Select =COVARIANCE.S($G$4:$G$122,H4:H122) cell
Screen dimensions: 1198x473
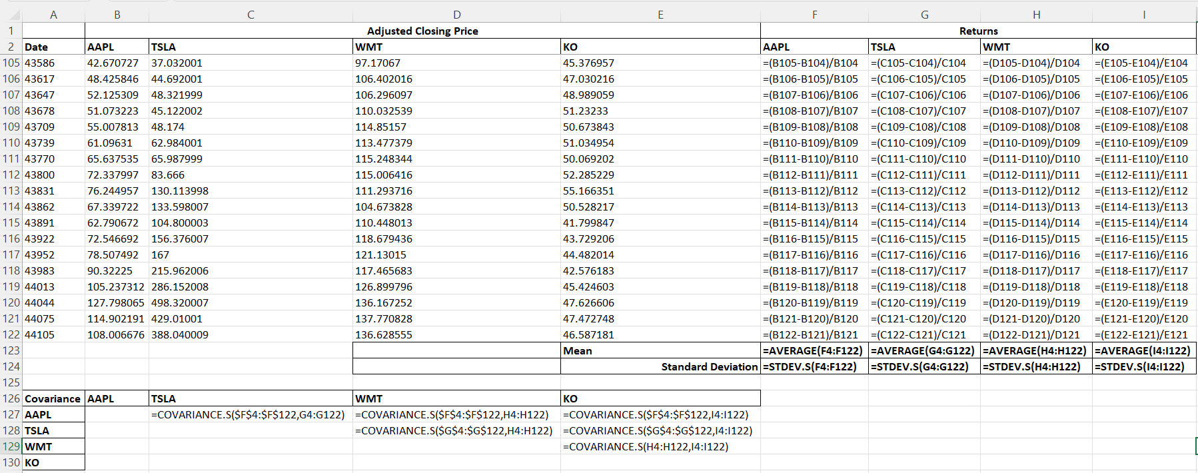click(456, 430)
